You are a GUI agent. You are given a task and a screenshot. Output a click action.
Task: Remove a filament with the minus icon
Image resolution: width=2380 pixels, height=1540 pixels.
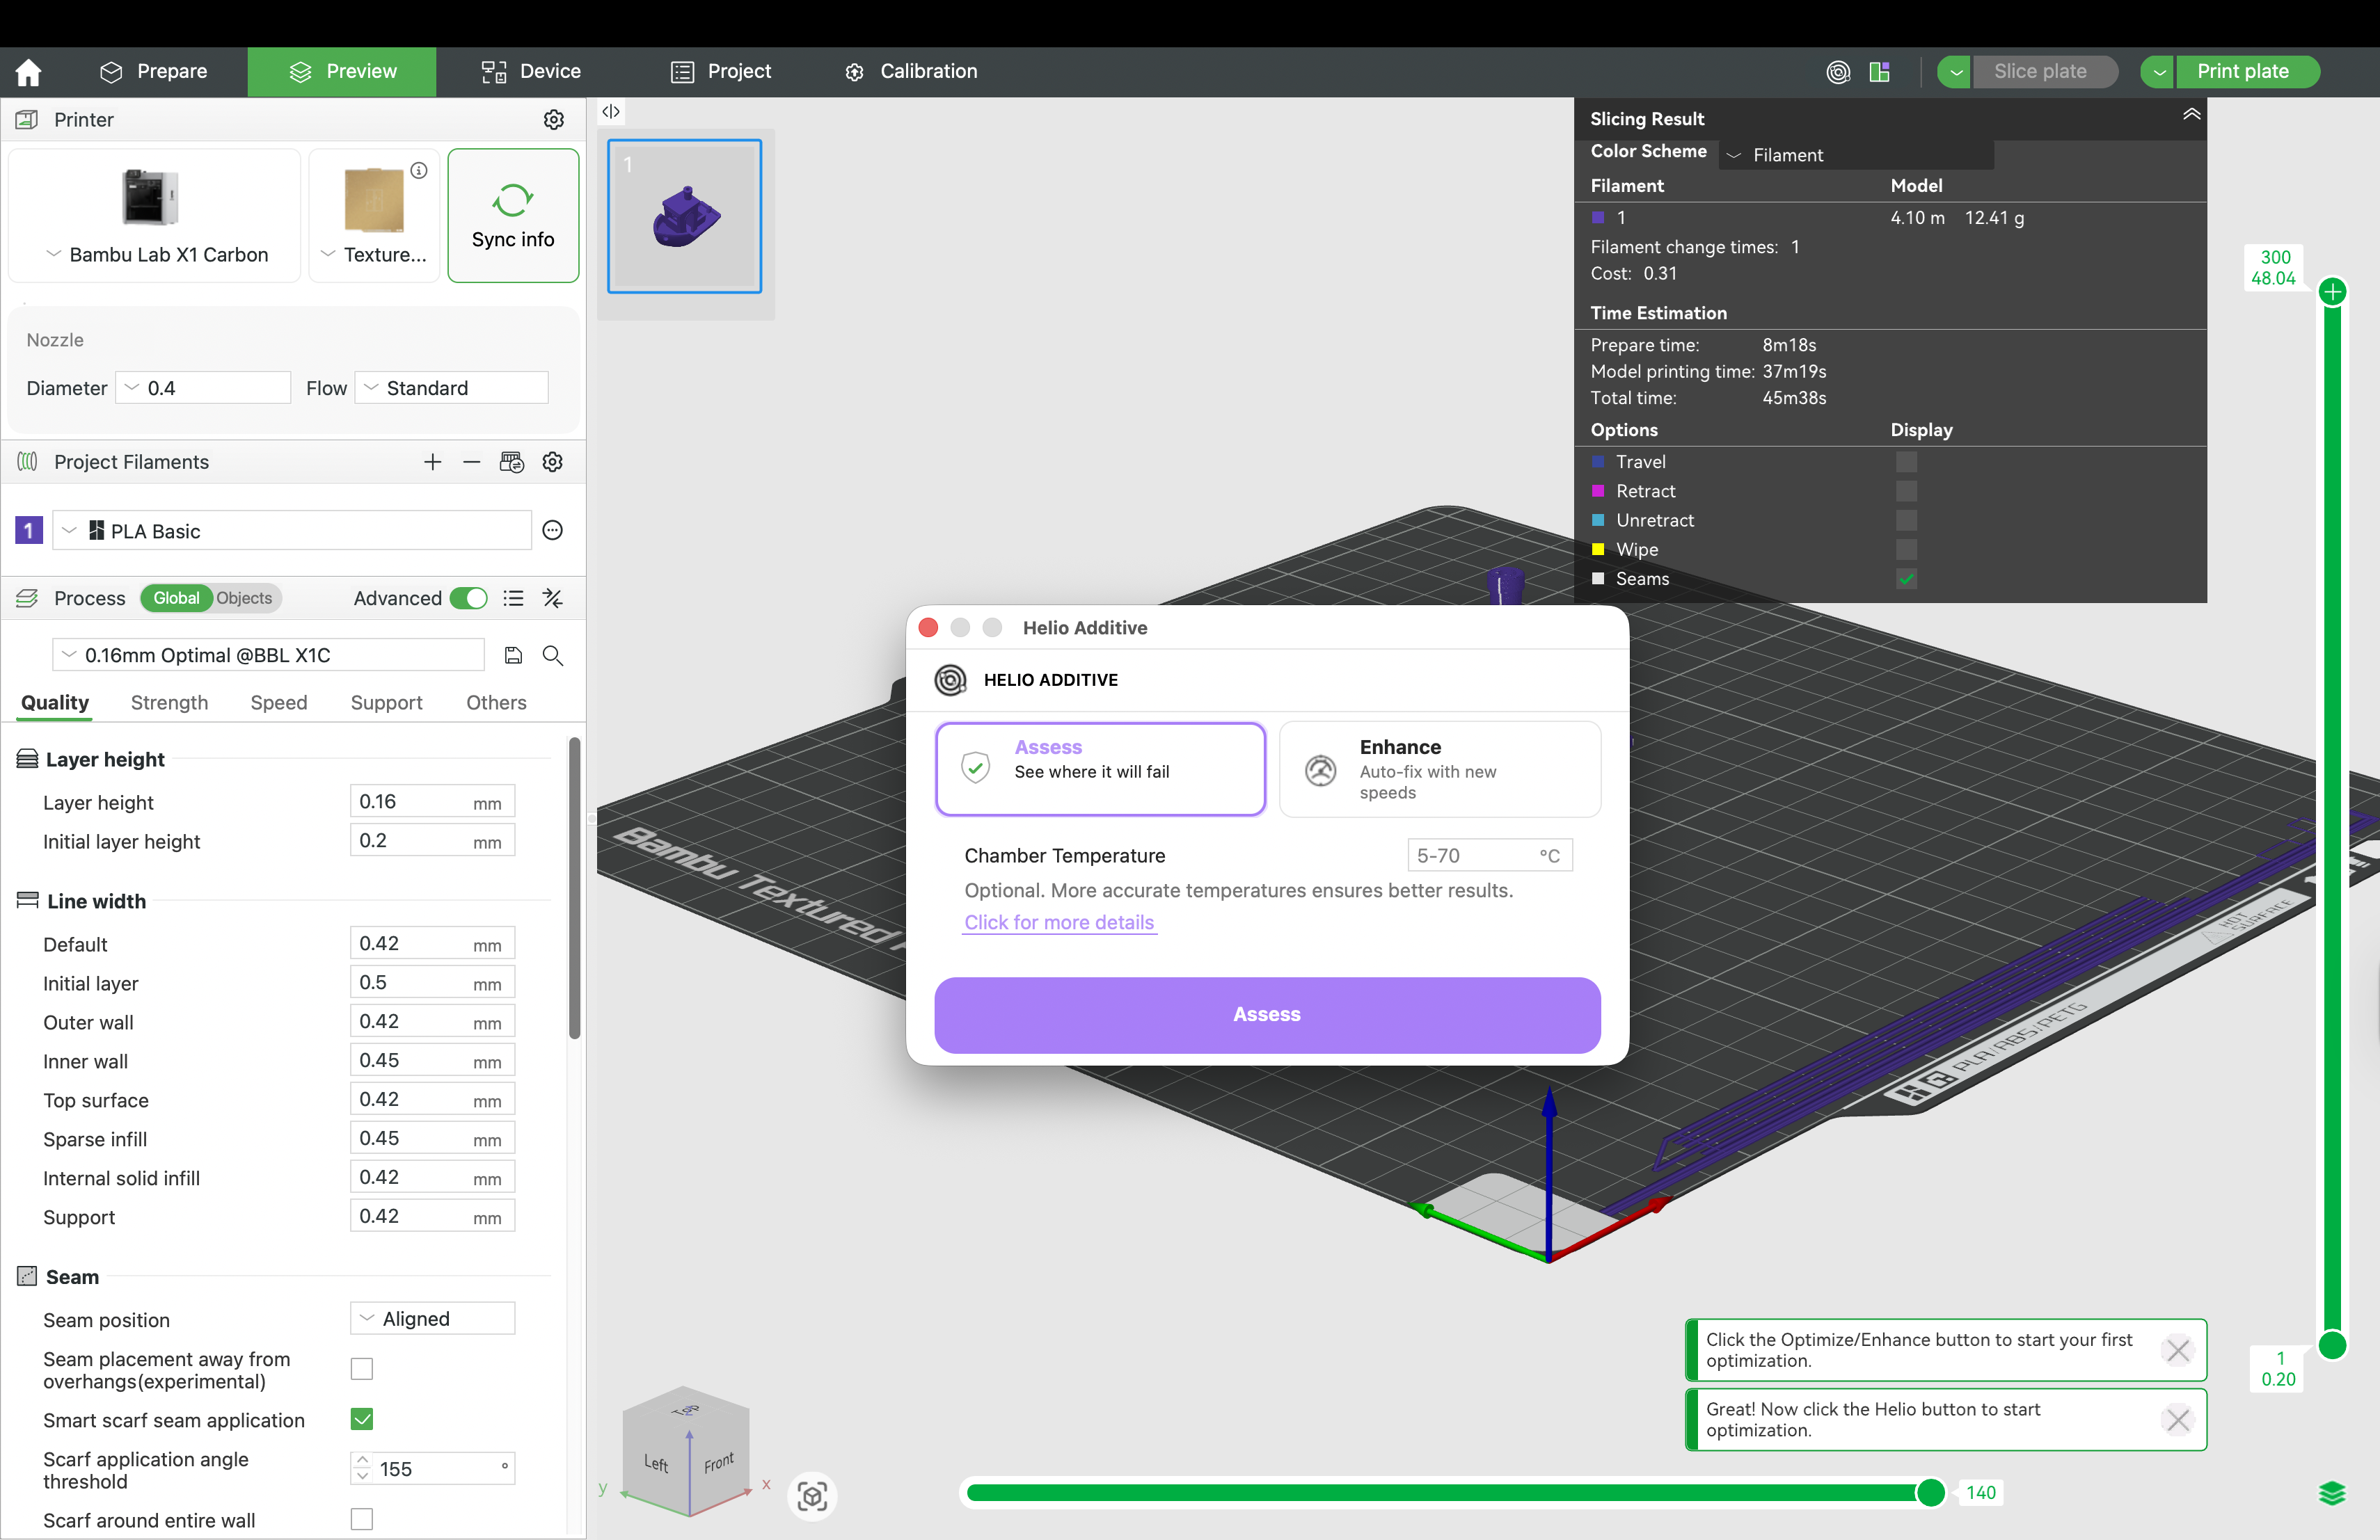tap(472, 462)
